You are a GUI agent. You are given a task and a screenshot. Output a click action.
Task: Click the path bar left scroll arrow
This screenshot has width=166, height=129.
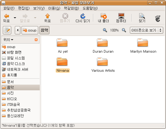[x=17, y=30]
